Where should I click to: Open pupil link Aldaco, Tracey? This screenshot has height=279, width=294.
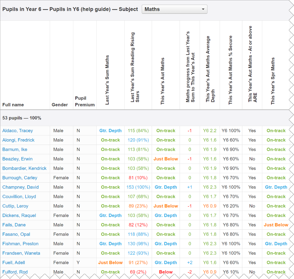point(18,131)
